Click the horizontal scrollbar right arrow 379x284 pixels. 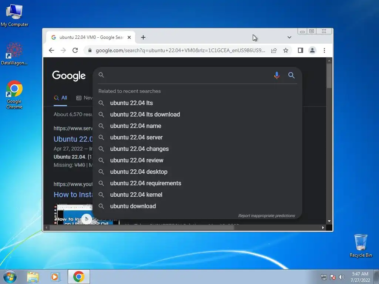coord(323,227)
